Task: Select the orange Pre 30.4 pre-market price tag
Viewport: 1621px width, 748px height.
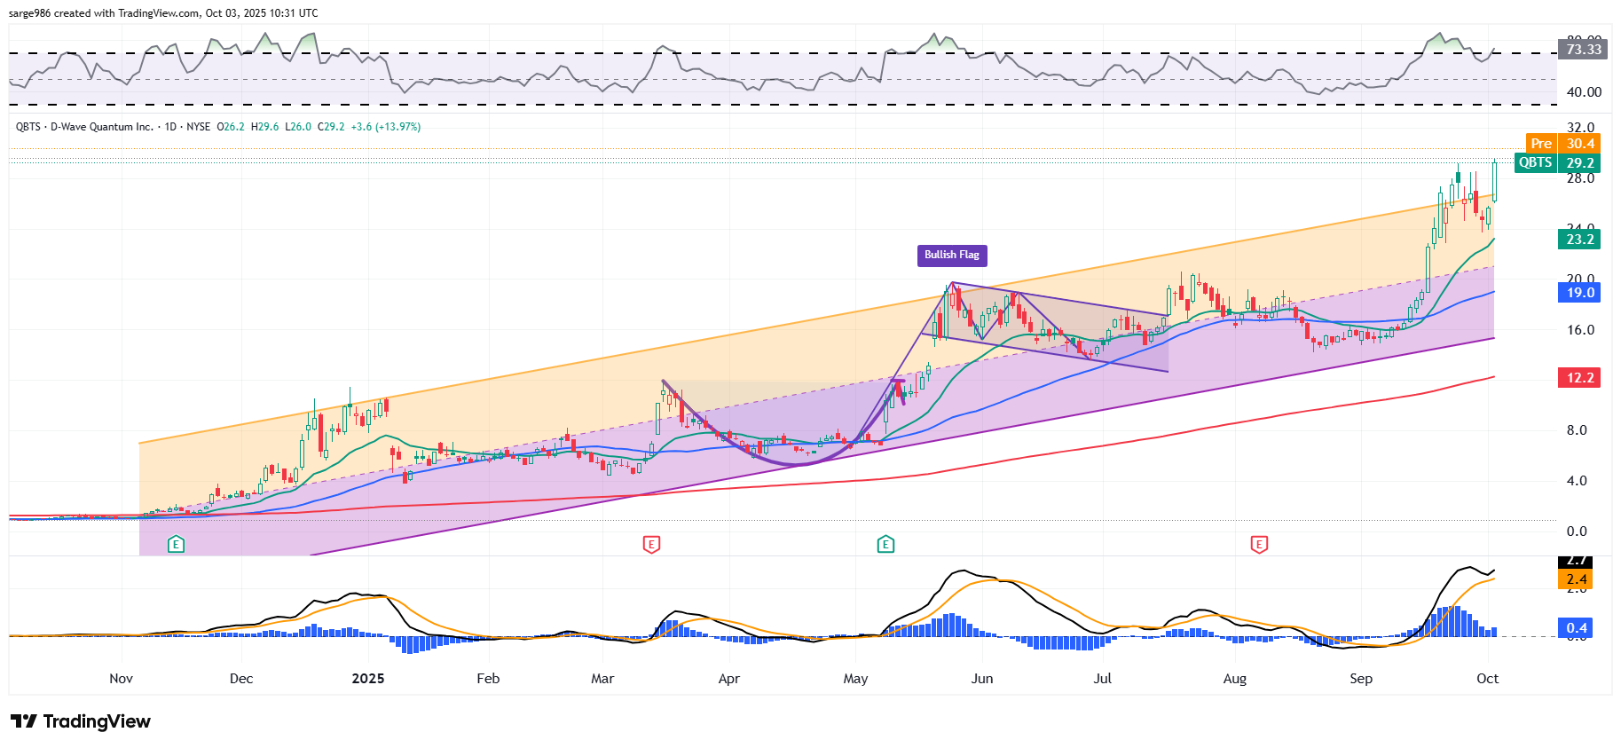Action: [1562, 144]
